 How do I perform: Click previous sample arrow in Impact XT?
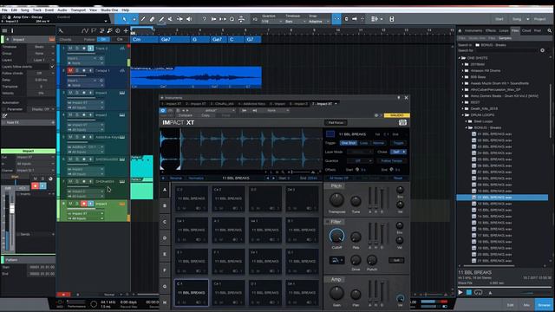(x=268, y=178)
